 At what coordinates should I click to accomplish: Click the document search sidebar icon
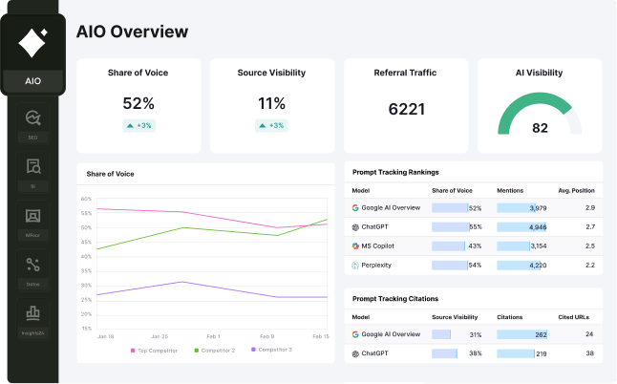point(32,167)
